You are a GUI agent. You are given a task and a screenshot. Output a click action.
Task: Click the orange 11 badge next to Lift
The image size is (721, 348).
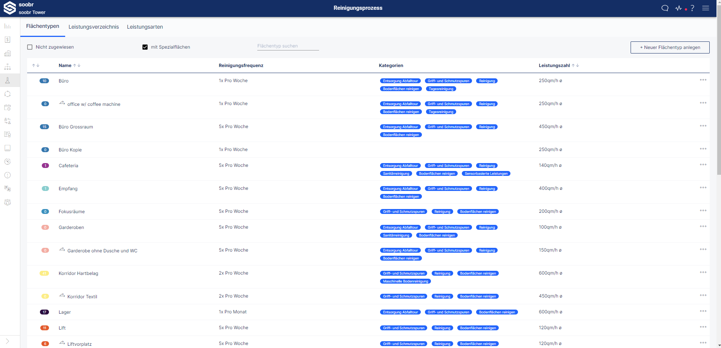(x=44, y=328)
